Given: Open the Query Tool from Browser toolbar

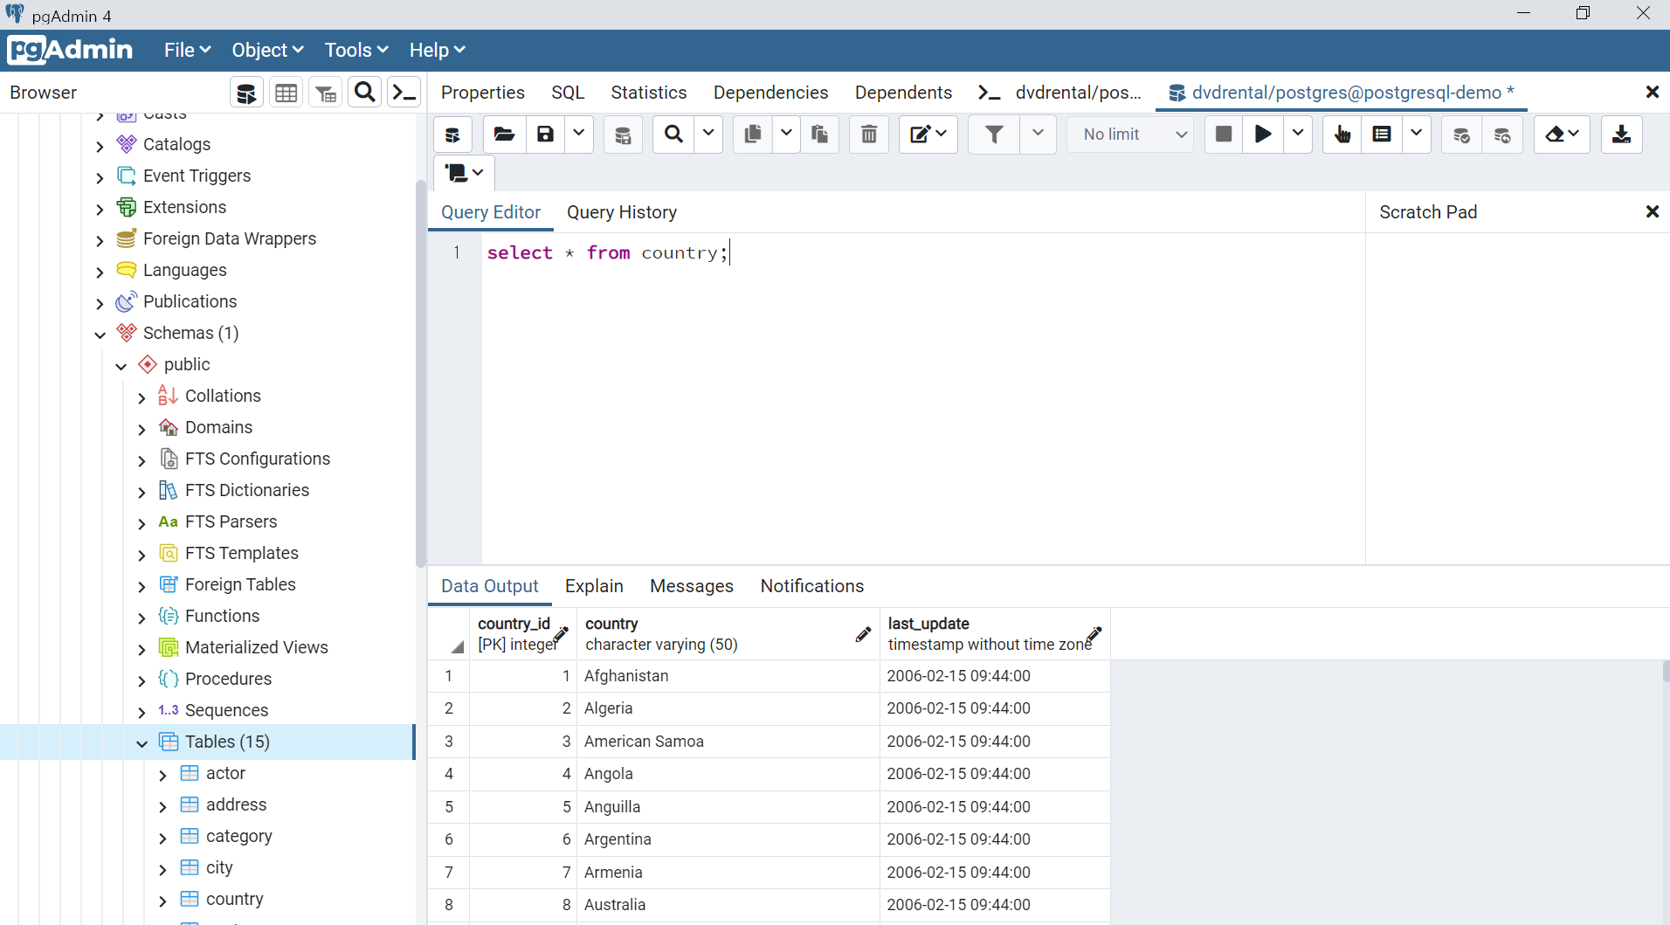Looking at the screenshot, I should tap(247, 93).
